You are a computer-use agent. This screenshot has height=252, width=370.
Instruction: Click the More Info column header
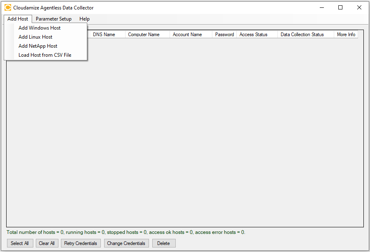click(x=346, y=35)
